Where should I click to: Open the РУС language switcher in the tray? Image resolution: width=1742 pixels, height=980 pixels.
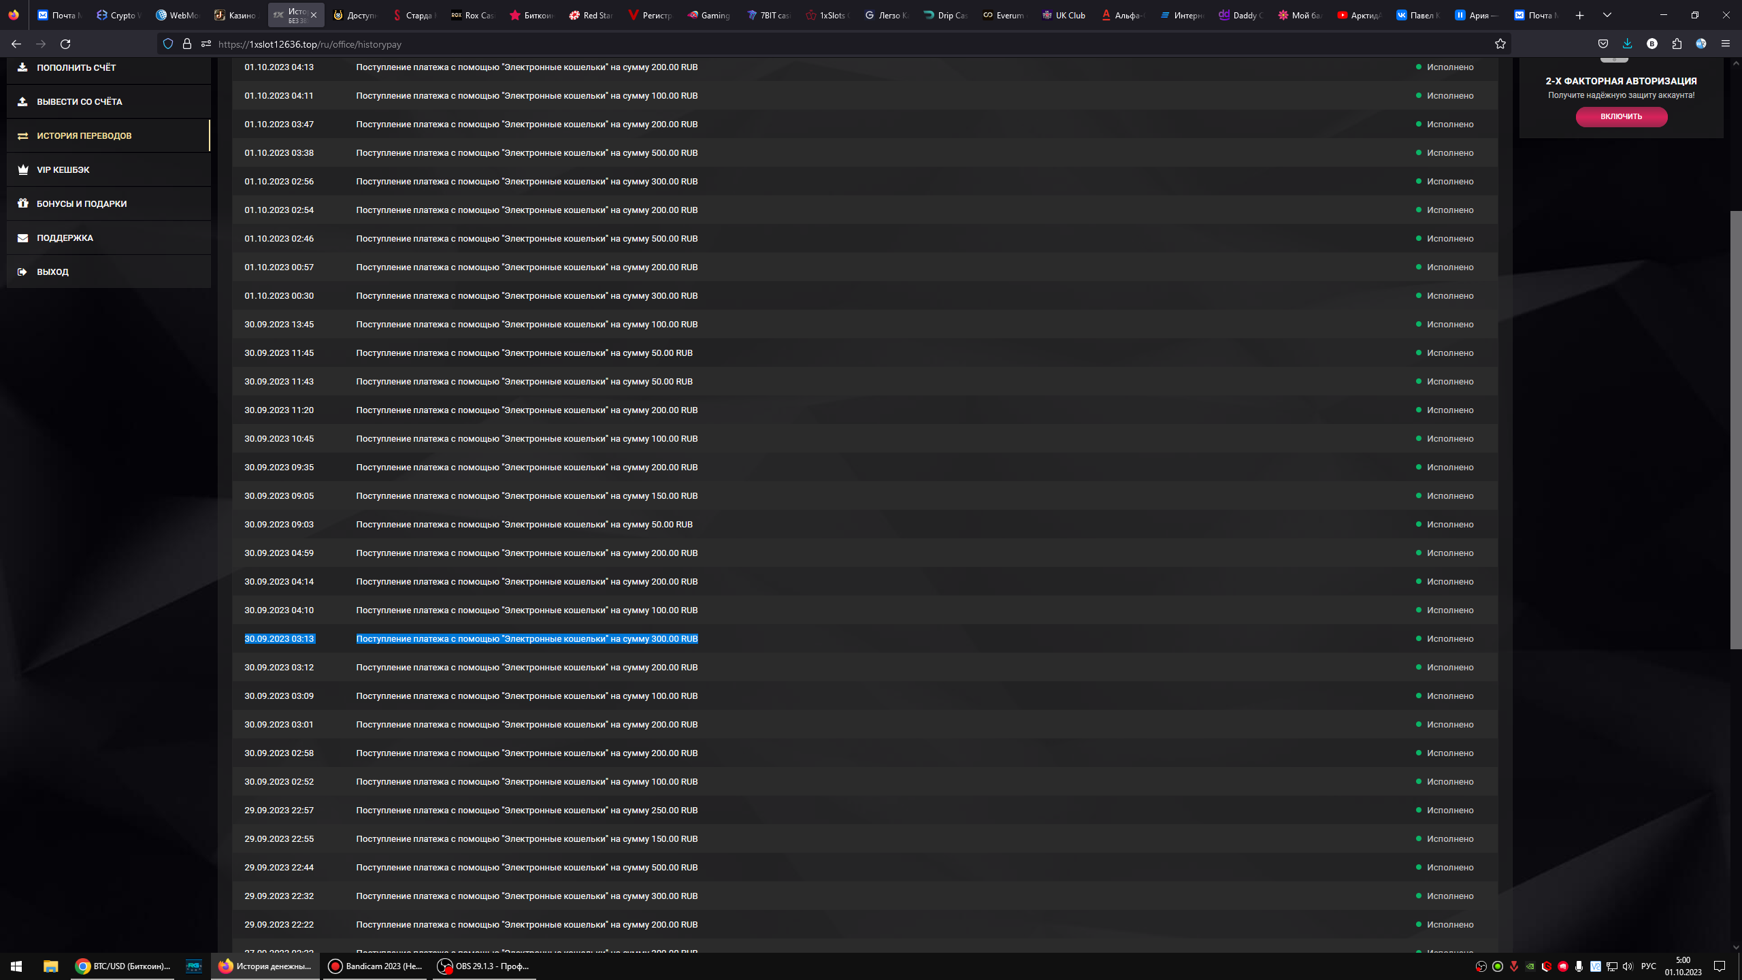pos(1648,966)
